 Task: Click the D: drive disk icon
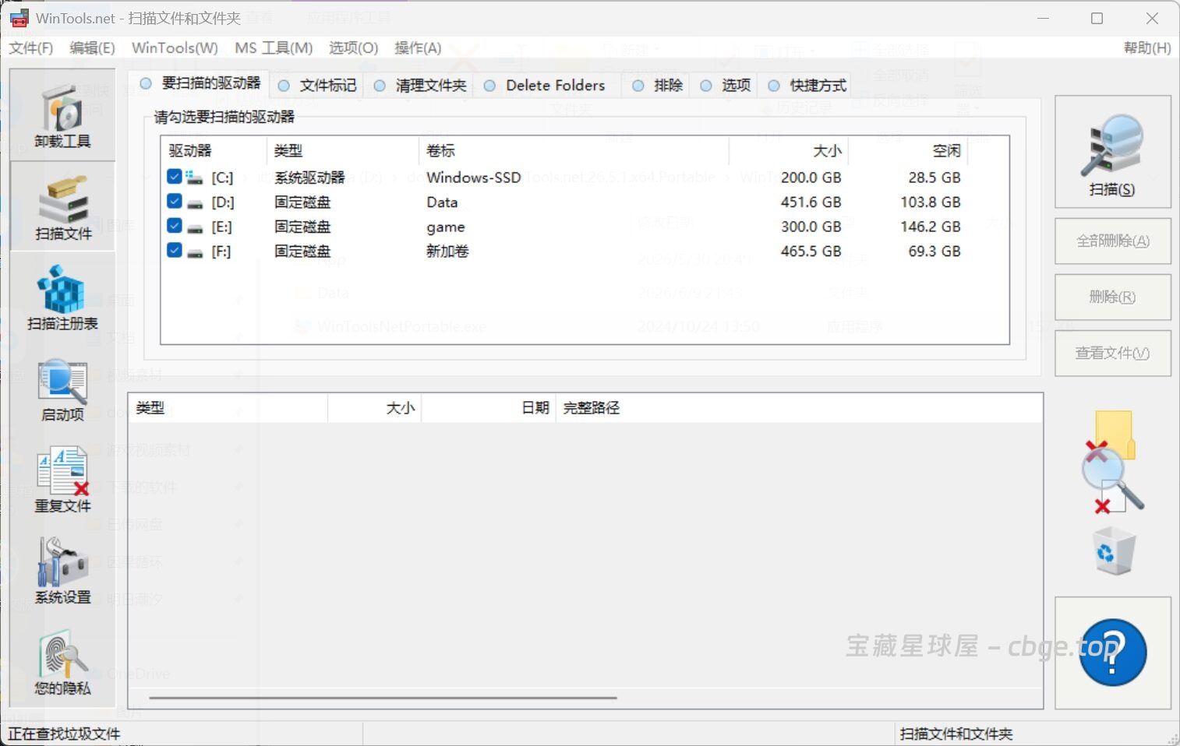coord(195,202)
